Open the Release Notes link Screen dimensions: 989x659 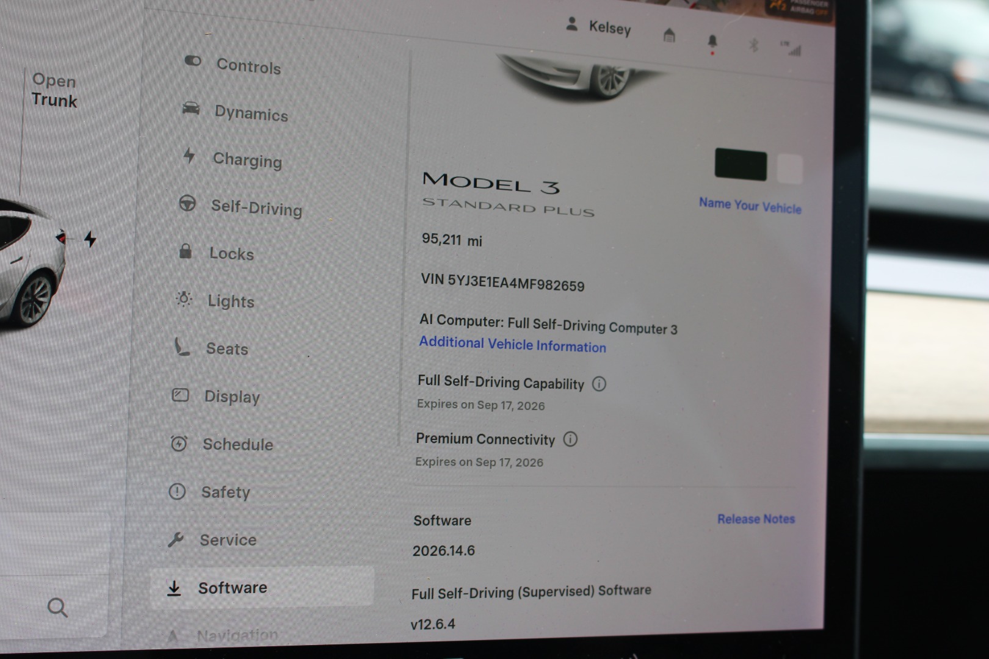[756, 519]
